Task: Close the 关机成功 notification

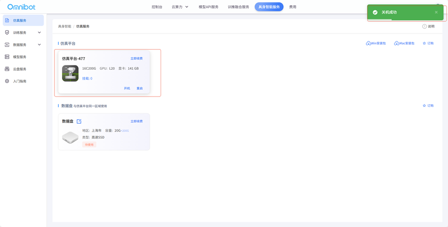Action: pyautogui.click(x=436, y=12)
